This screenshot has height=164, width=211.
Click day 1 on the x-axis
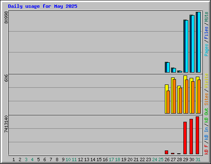tap(14, 159)
